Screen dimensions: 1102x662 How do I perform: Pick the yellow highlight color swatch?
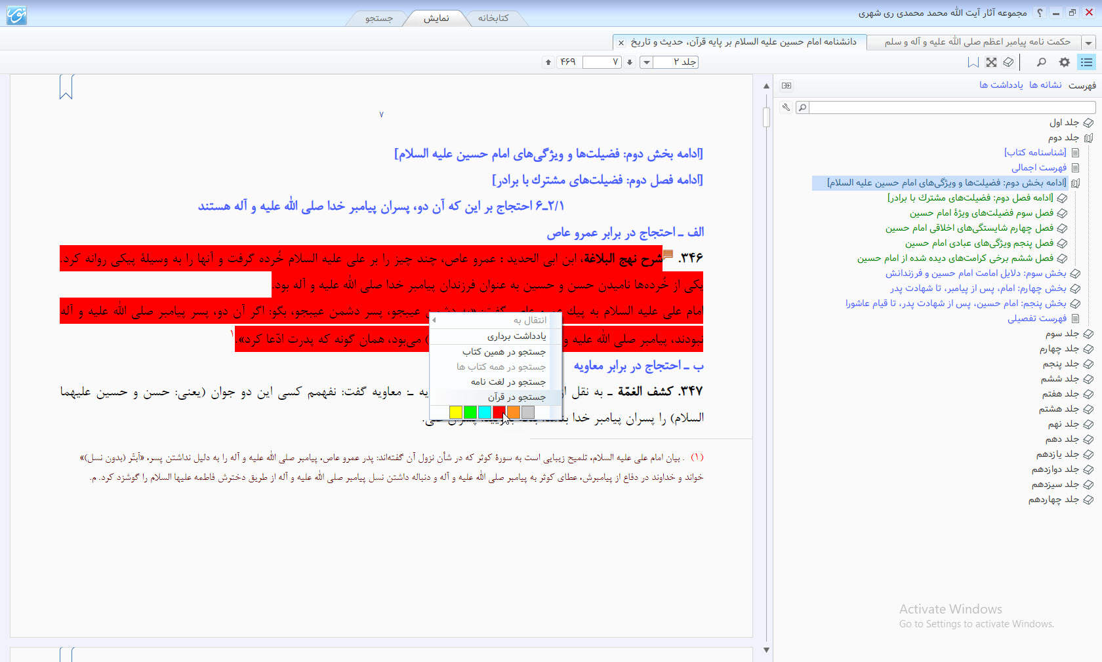[456, 412]
